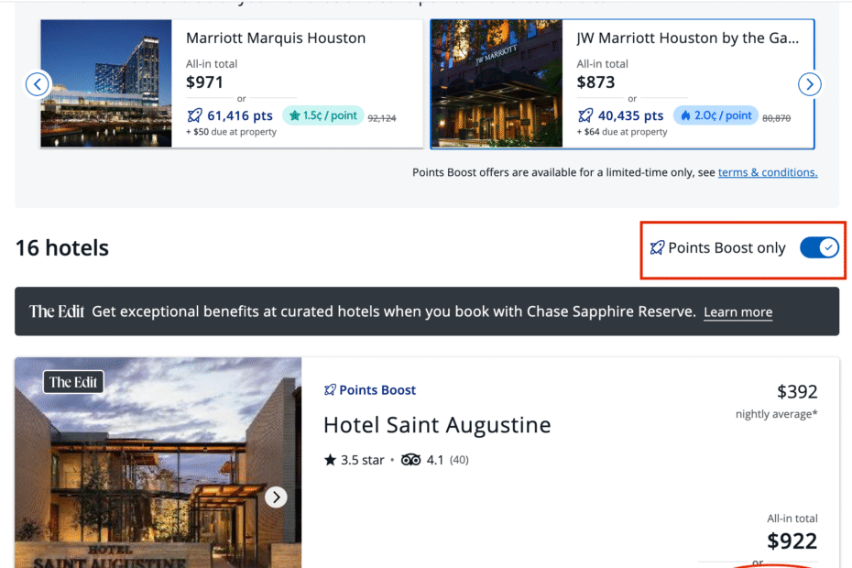Open JW Marriott Houston photo

coord(497,83)
